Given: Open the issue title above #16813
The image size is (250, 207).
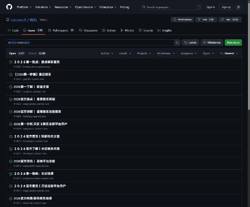Looking at the screenshot, I should click(33, 198).
